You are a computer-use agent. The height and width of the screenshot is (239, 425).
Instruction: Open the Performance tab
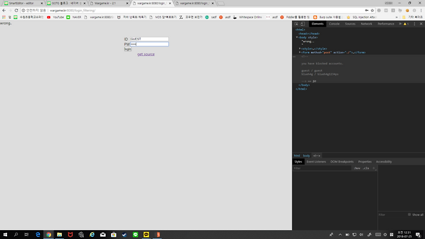(385, 24)
